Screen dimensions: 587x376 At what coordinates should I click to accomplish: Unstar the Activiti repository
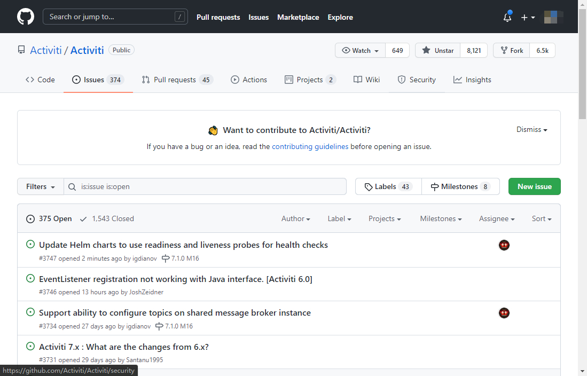pos(437,50)
